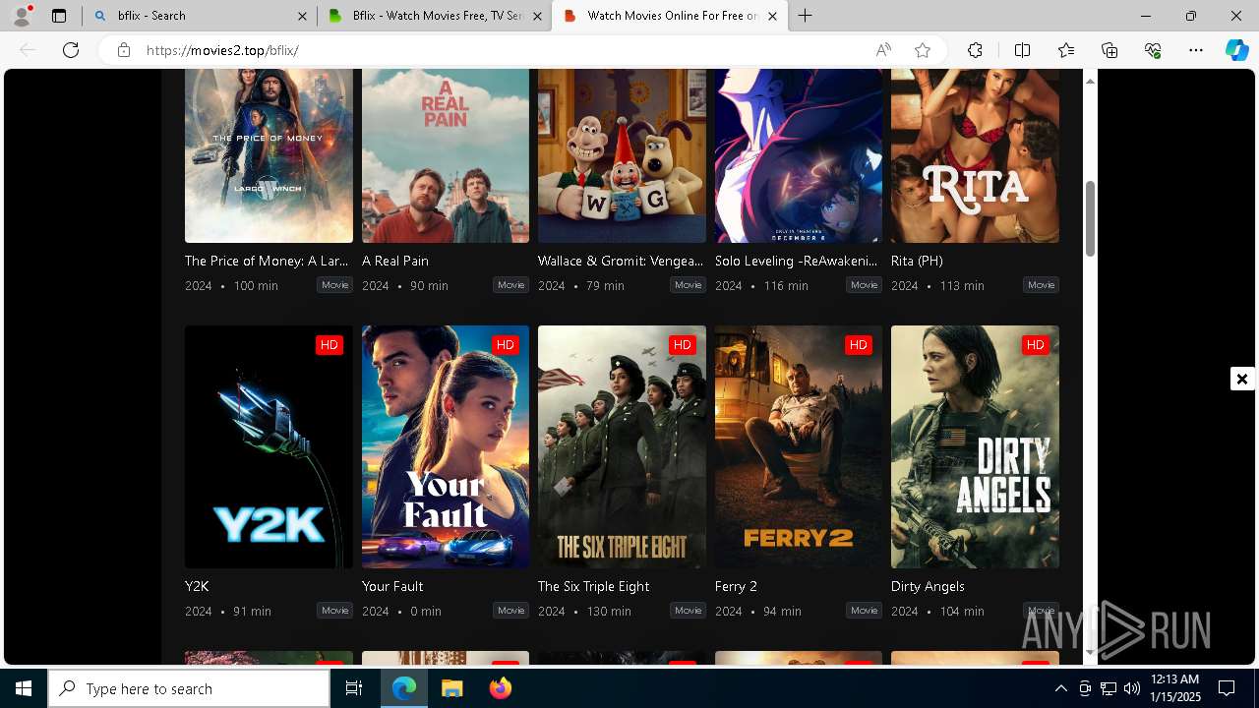
Task: Open the tab actions menu icon
Action: (59, 16)
